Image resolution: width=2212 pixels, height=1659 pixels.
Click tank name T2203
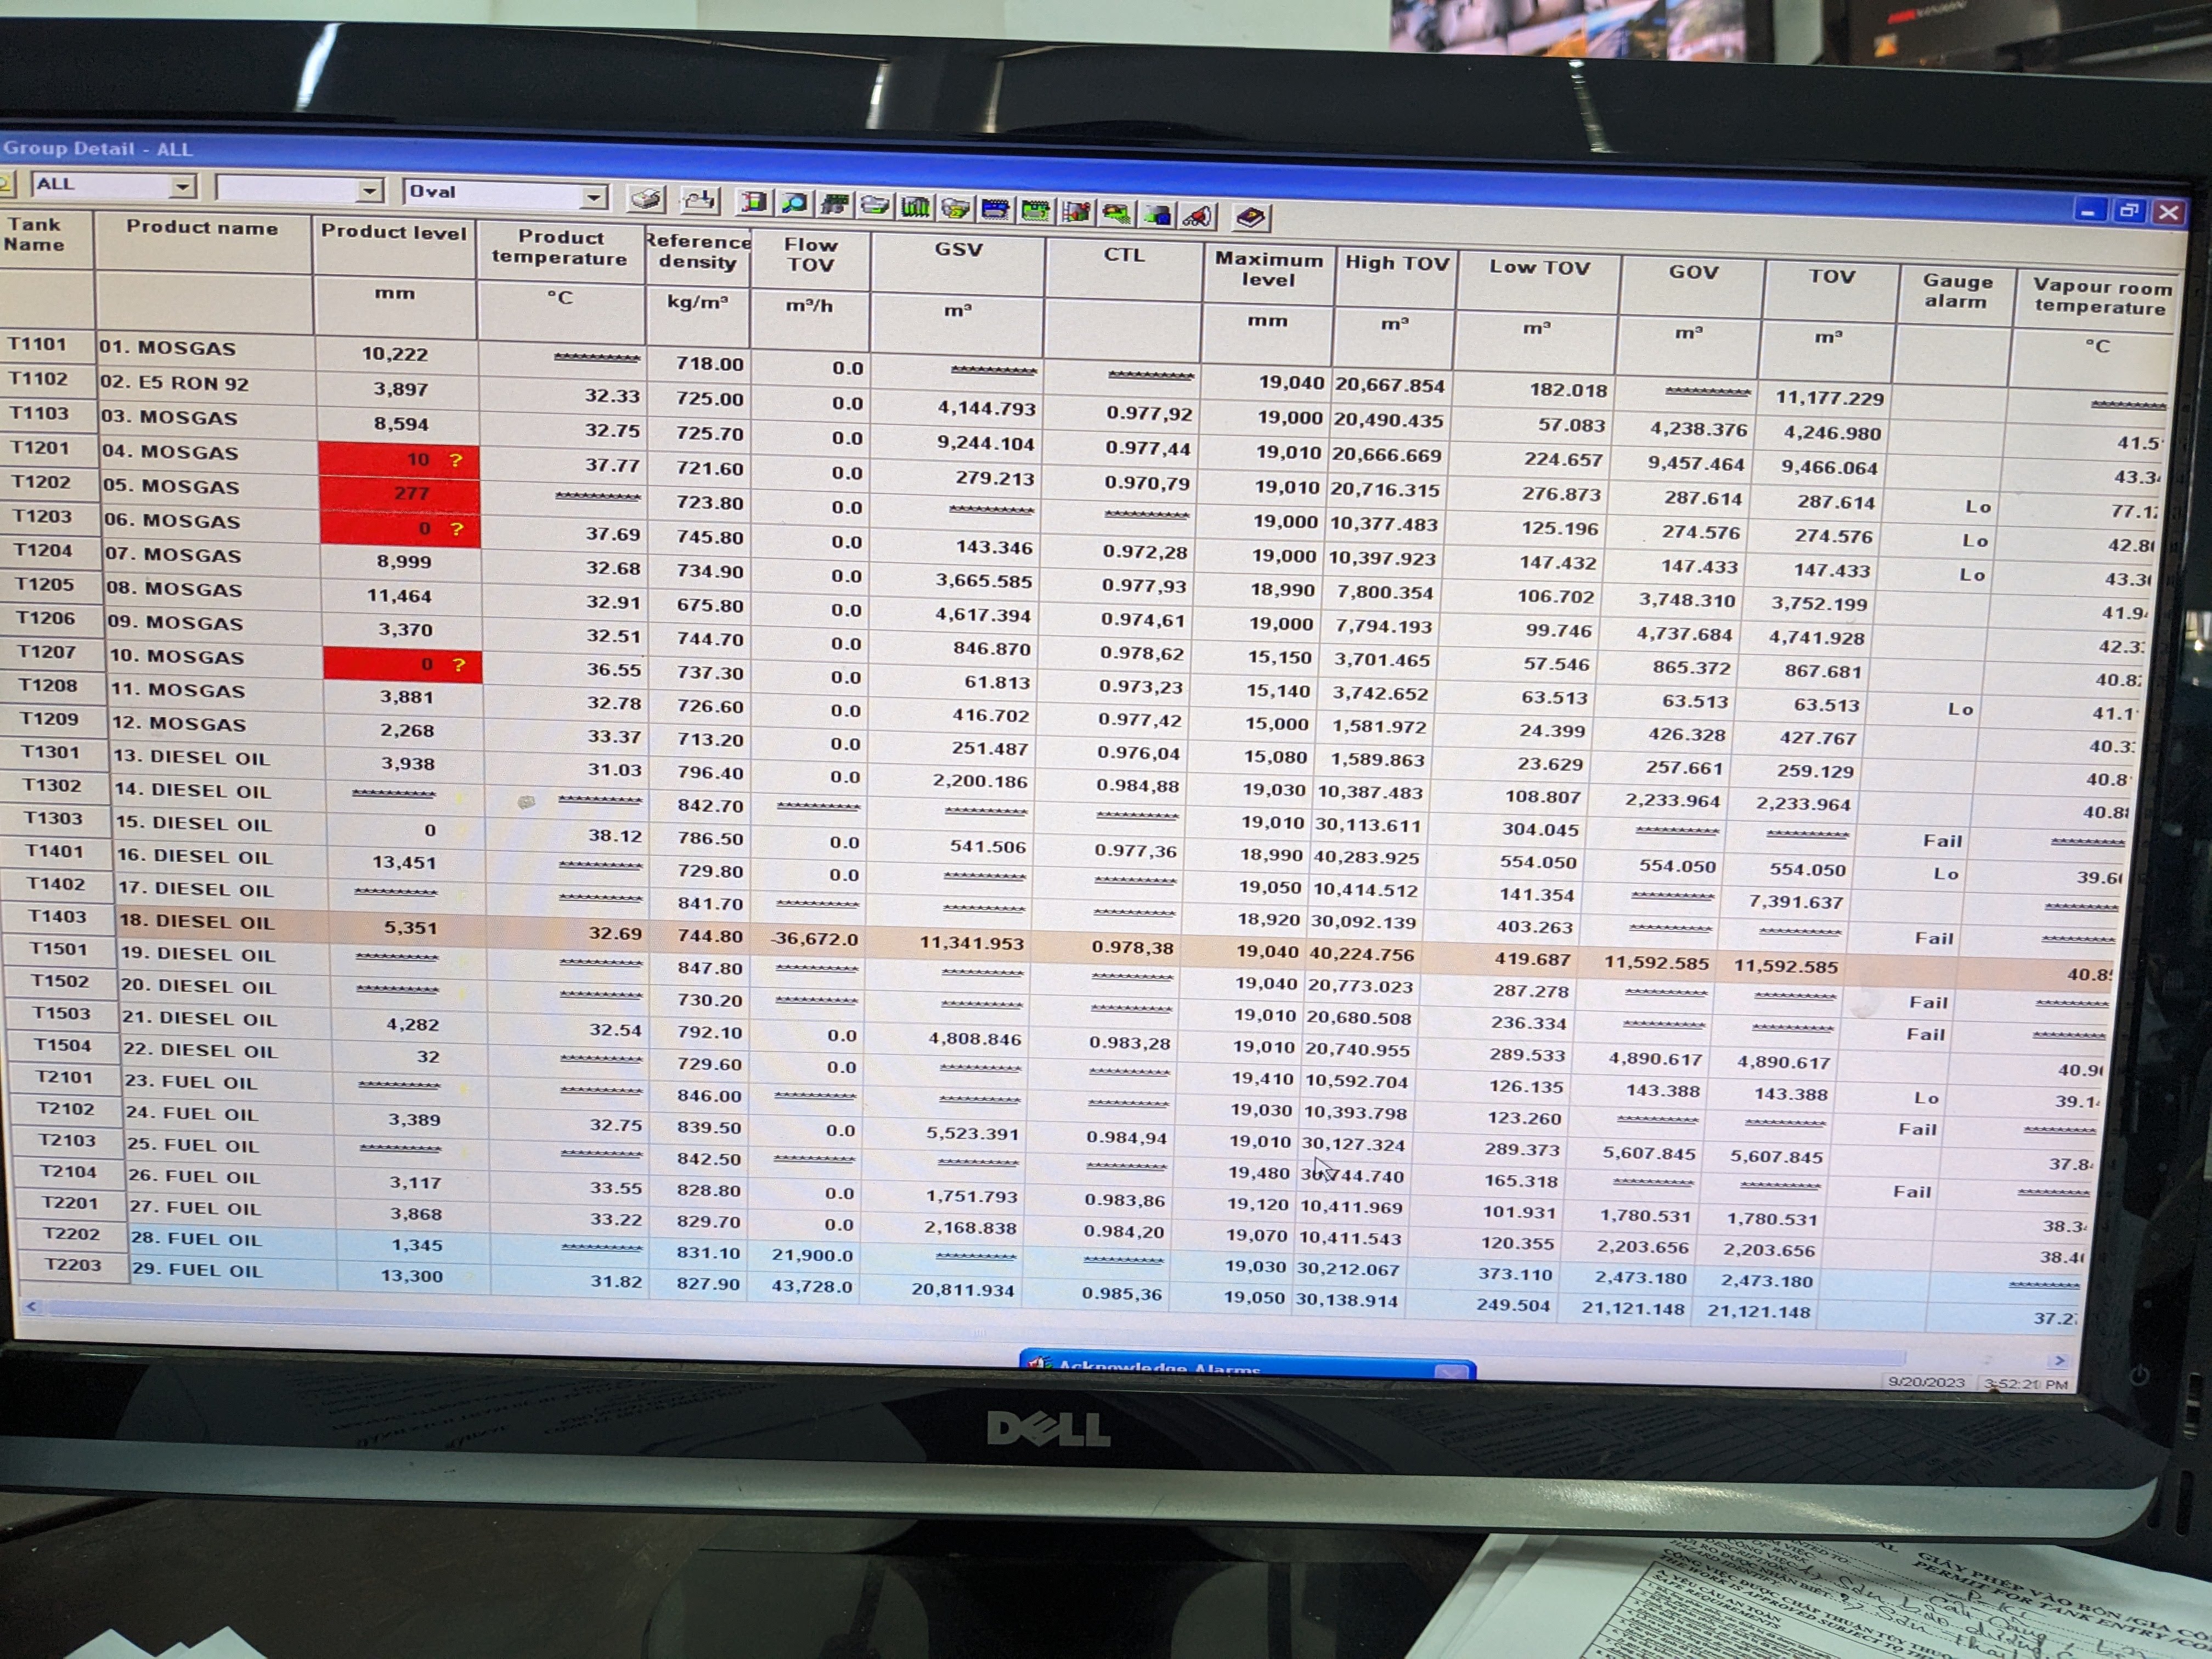(x=73, y=1265)
